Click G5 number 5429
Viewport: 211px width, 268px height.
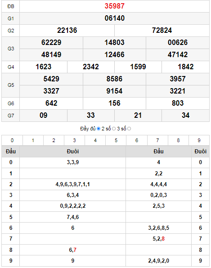(x=51, y=79)
